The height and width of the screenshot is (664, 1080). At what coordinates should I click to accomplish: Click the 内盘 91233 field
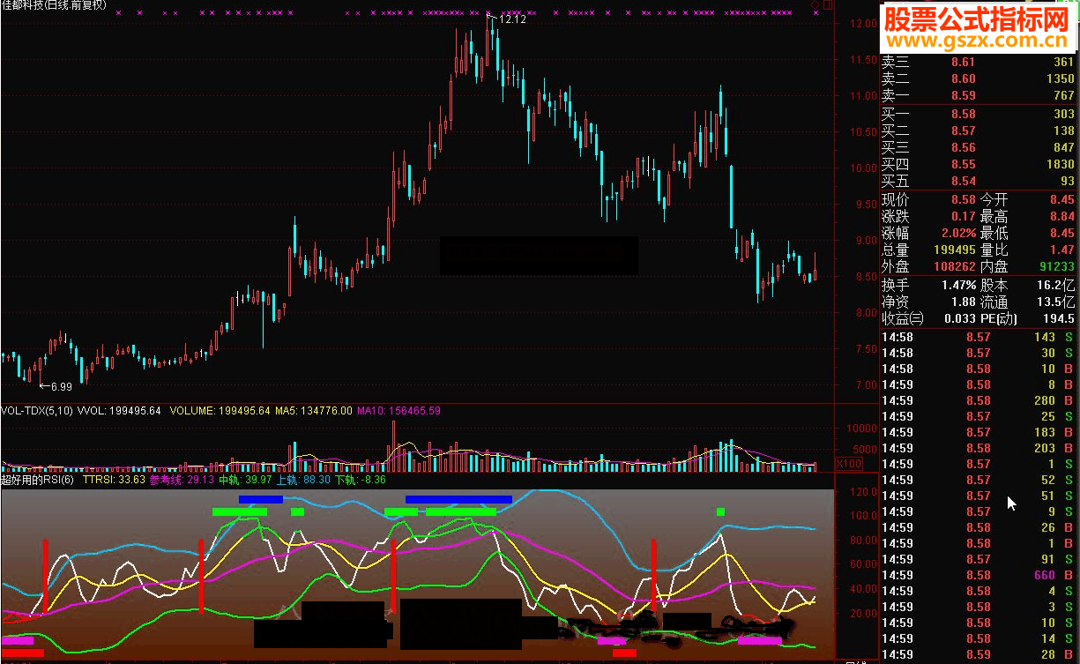click(x=1029, y=266)
